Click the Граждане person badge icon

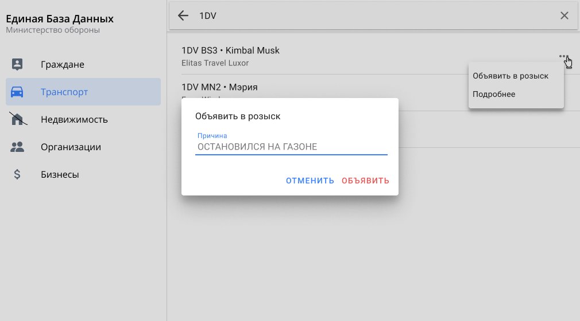[x=17, y=64]
